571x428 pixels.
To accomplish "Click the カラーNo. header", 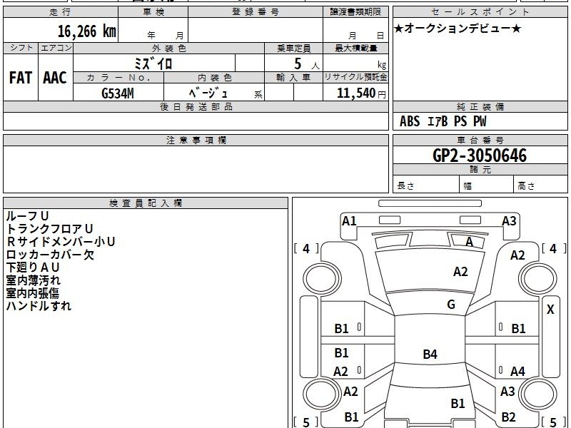I will coord(118,78).
